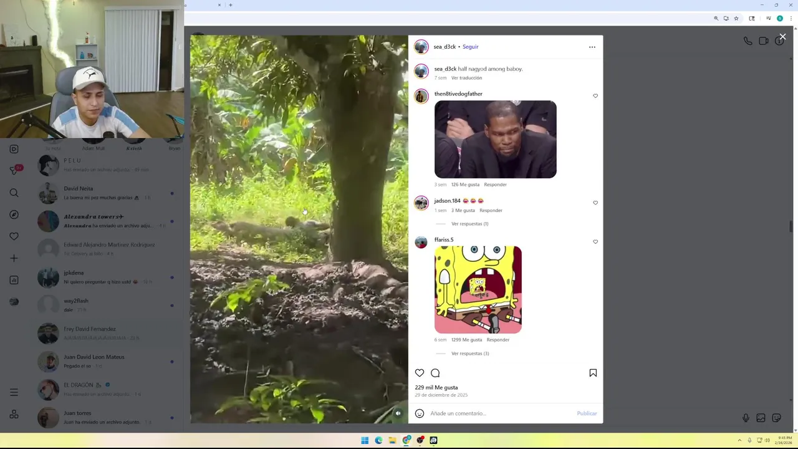Screen dimensions: 798x449
Task: Open the then8tivedogfather username
Action: tap(458, 94)
